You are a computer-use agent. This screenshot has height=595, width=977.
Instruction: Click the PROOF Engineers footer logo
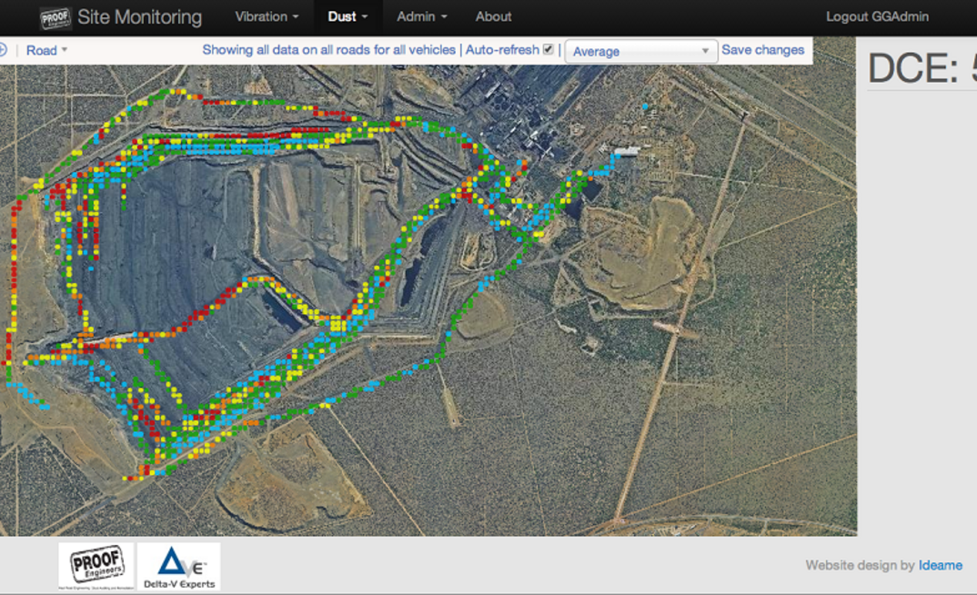[96, 566]
